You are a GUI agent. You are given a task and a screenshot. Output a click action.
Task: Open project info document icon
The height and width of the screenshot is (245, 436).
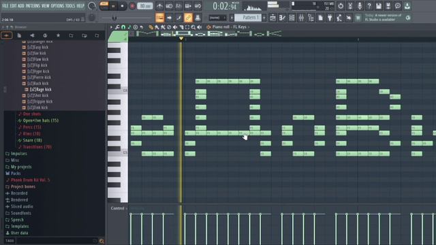click(320, 18)
